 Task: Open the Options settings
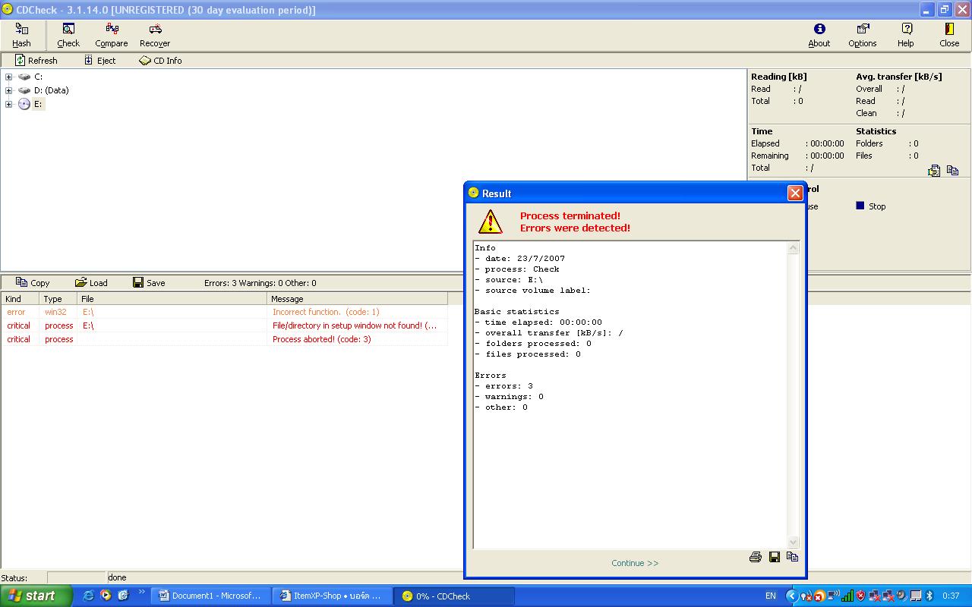tap(863, 35)
